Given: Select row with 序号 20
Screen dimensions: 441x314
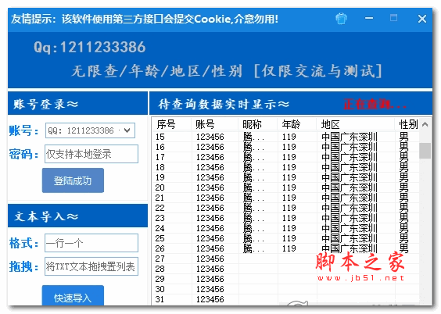Looking at the screenshot, I should pos(285,187).
